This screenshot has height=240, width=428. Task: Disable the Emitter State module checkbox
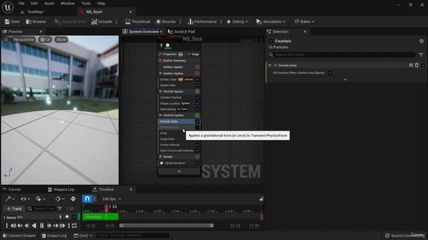[197, 79]
